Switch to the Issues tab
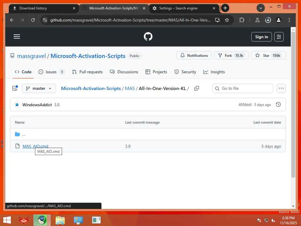The width and height of the screenshot is (301, 226). [51, 72]
